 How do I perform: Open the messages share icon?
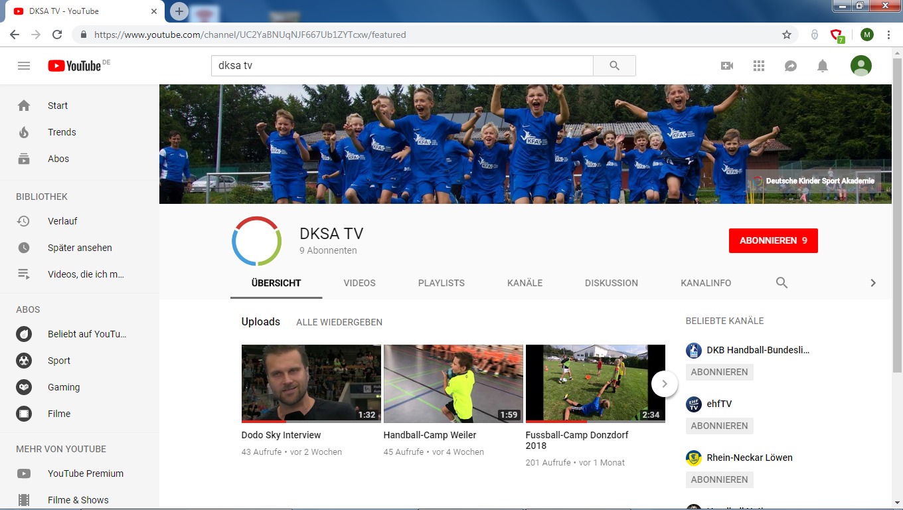click(x=791, y=66)
